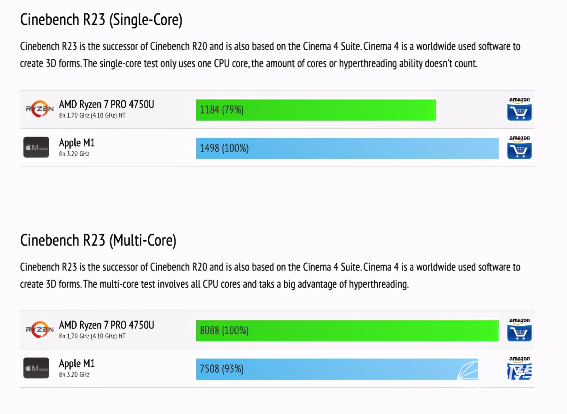Open Apple M1 link under Multi-Core

click(x=77, y=364)
